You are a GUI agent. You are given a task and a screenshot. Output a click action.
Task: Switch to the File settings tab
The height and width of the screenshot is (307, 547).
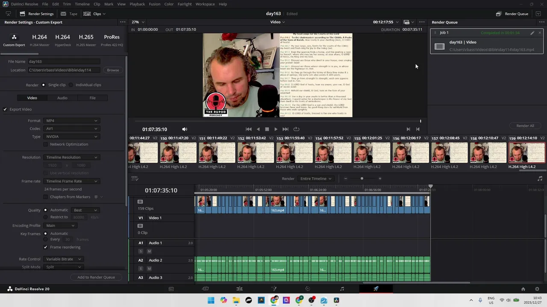coord(92,98)
